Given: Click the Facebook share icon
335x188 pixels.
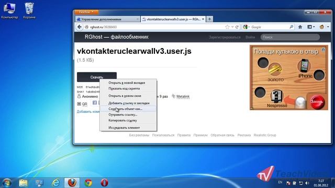Looking at the screenshot, I should 95,103.
